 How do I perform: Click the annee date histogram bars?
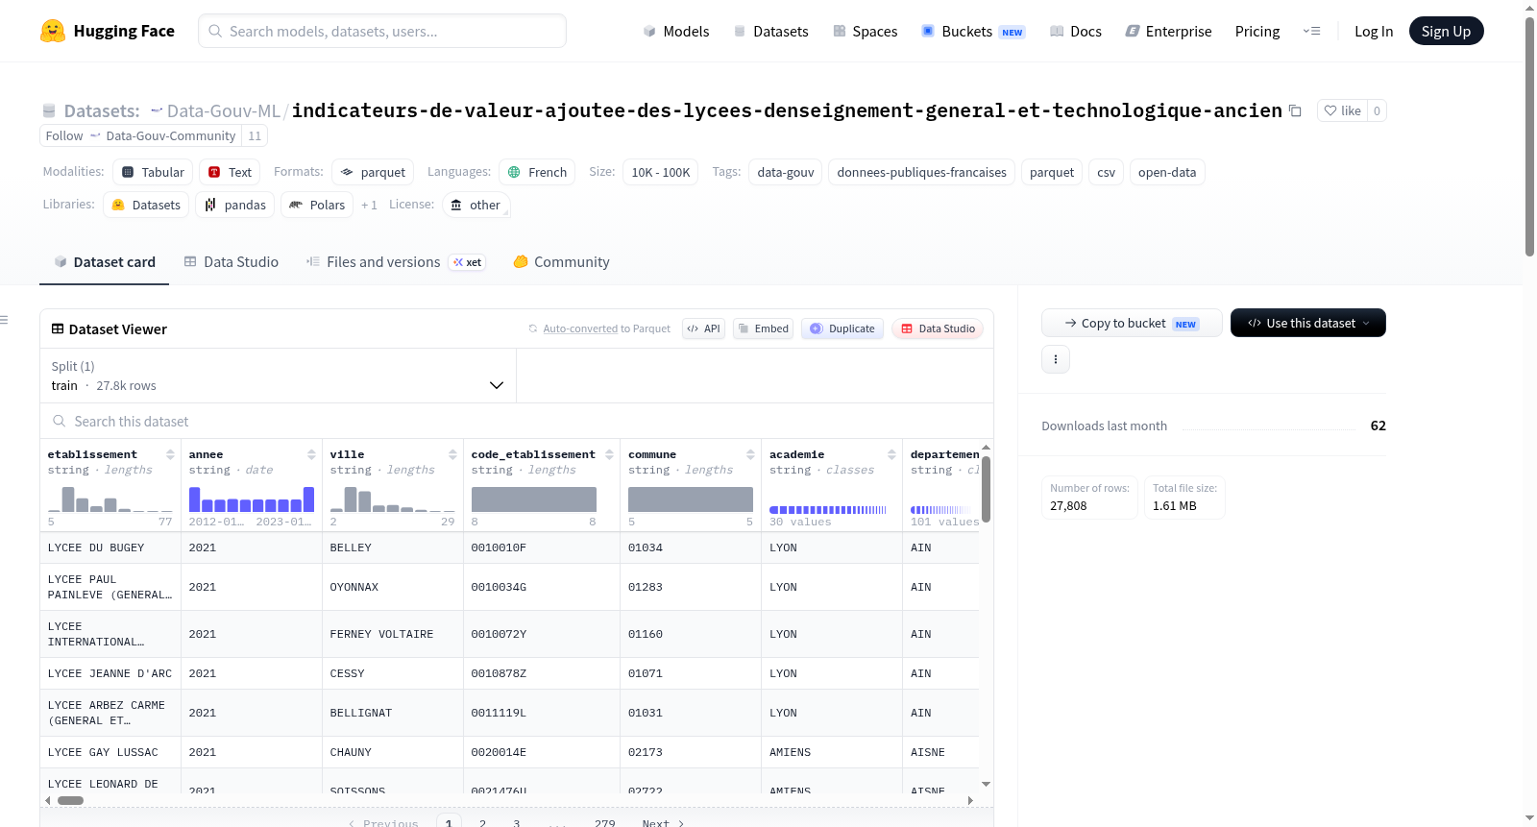252,499
